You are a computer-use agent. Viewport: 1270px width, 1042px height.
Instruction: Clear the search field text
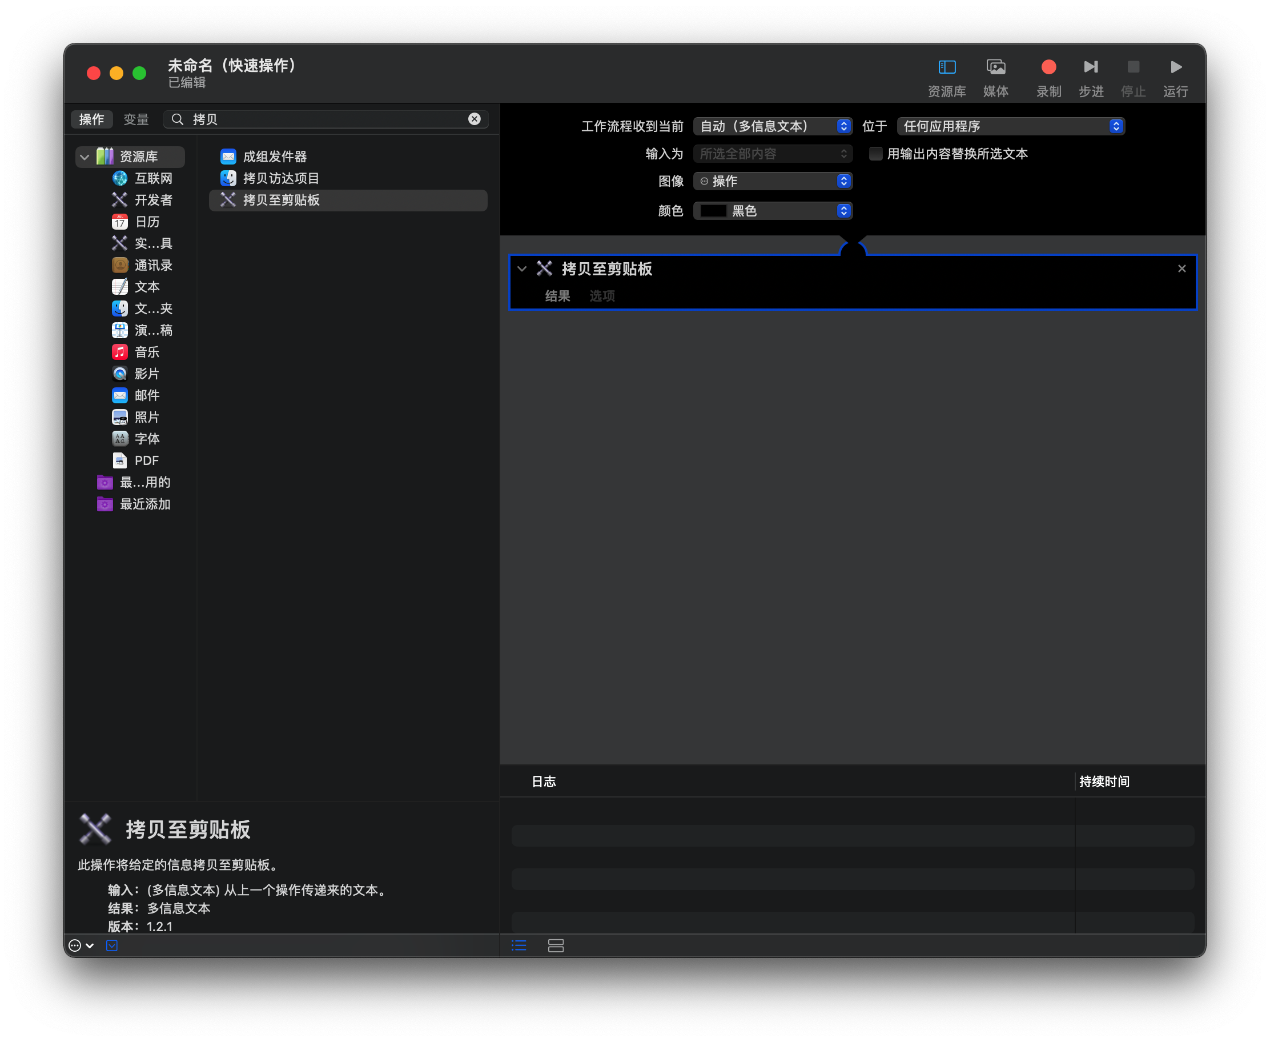474,119
